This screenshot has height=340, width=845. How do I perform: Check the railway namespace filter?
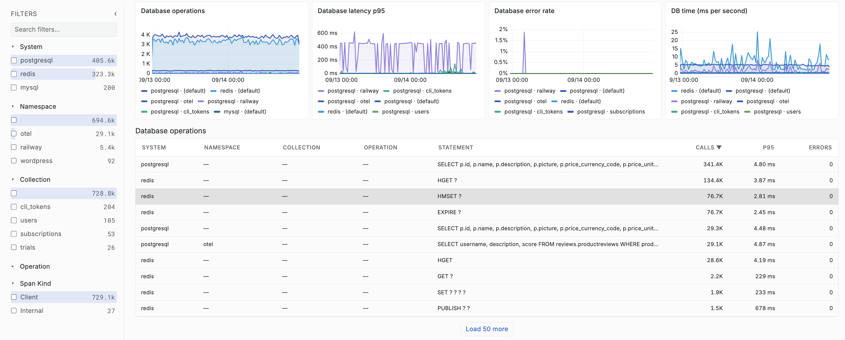[x=14, y=147]
